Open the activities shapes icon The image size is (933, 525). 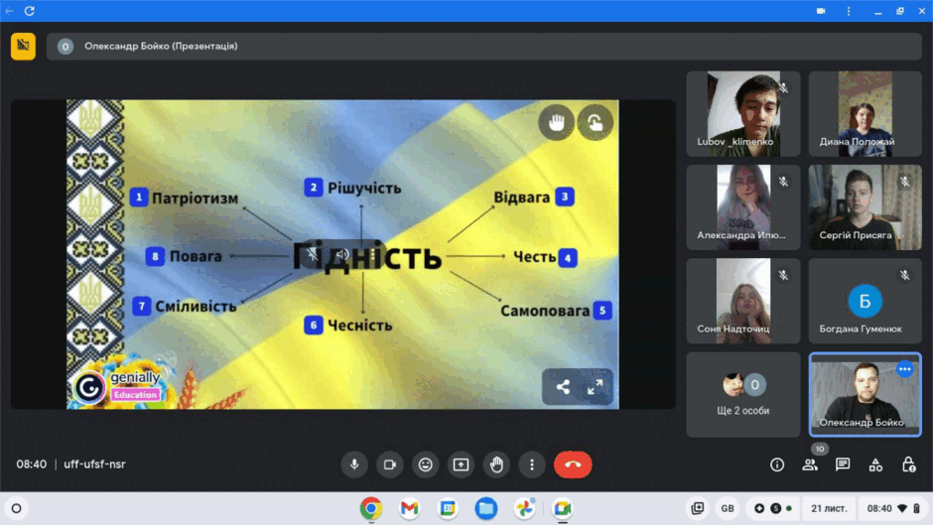pos(875,464)
